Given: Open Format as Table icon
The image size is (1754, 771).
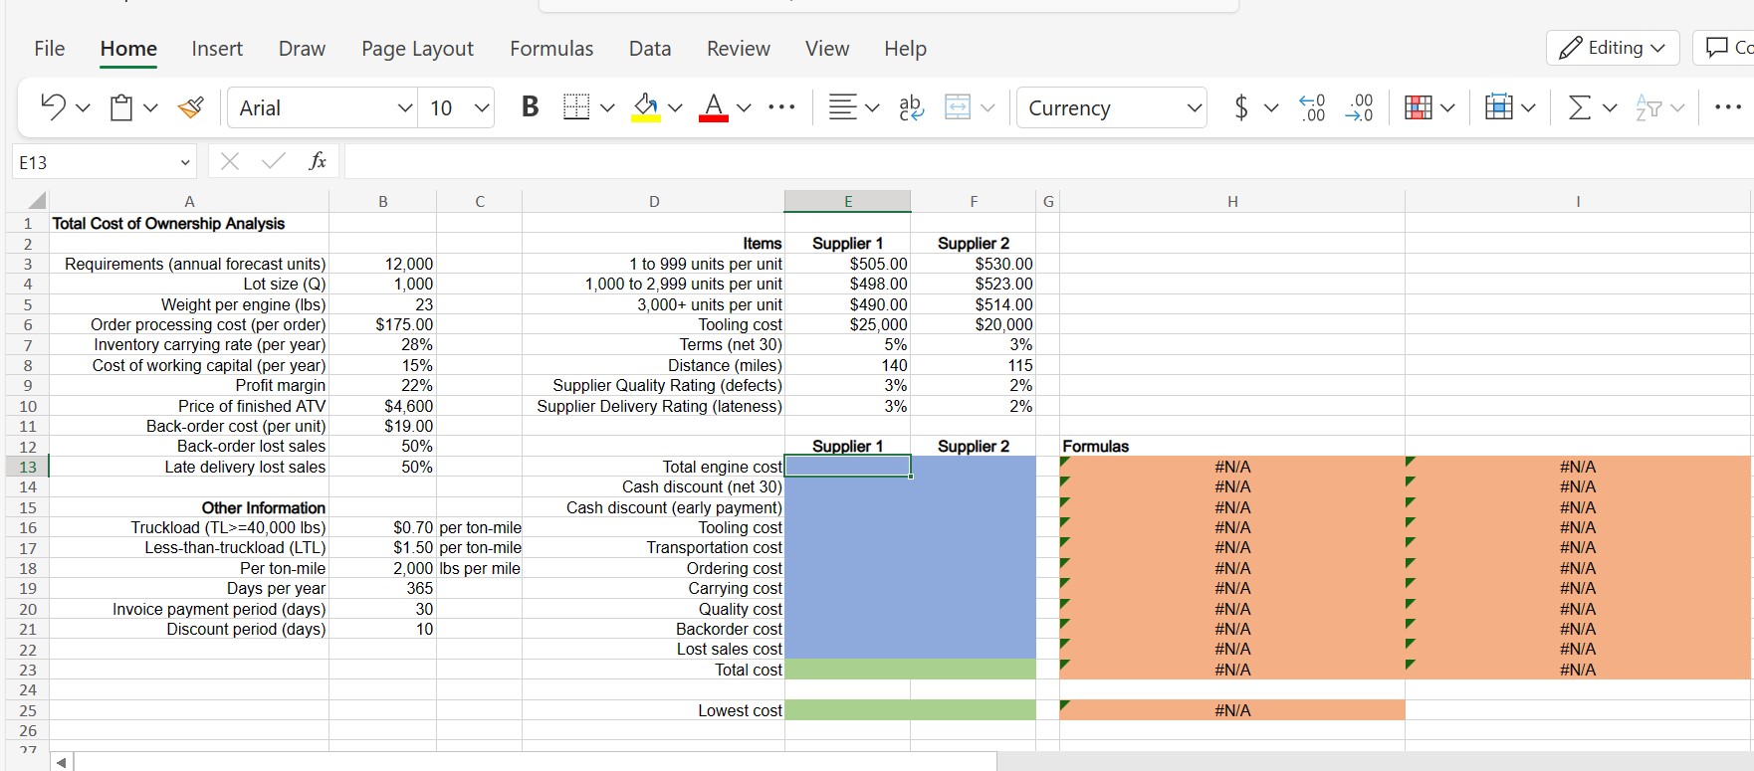Looking at the screenshot, I should [x=1498, y=106].
